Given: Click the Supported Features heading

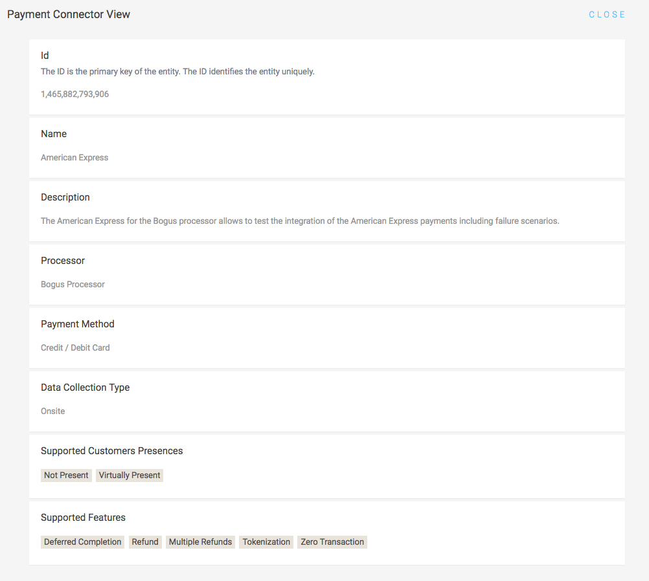Looking at the screenshot, I should (x=83, y=518).
